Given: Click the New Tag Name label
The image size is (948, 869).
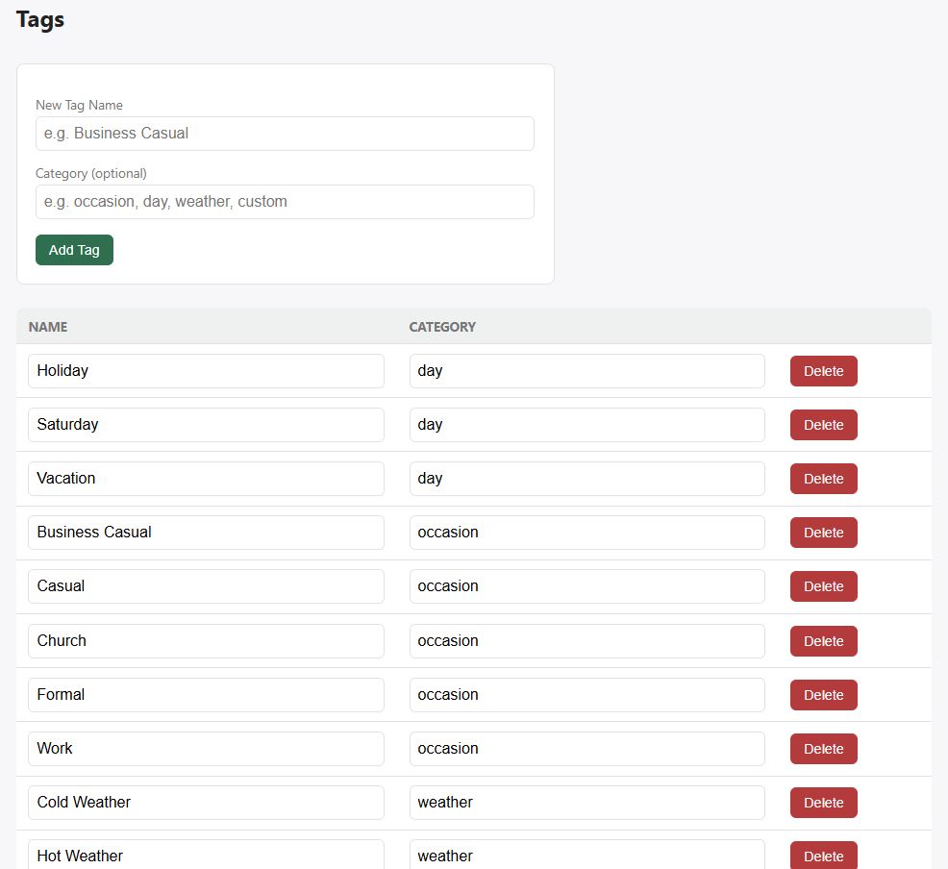Looking at the screenshot, I should click(79, 105).
